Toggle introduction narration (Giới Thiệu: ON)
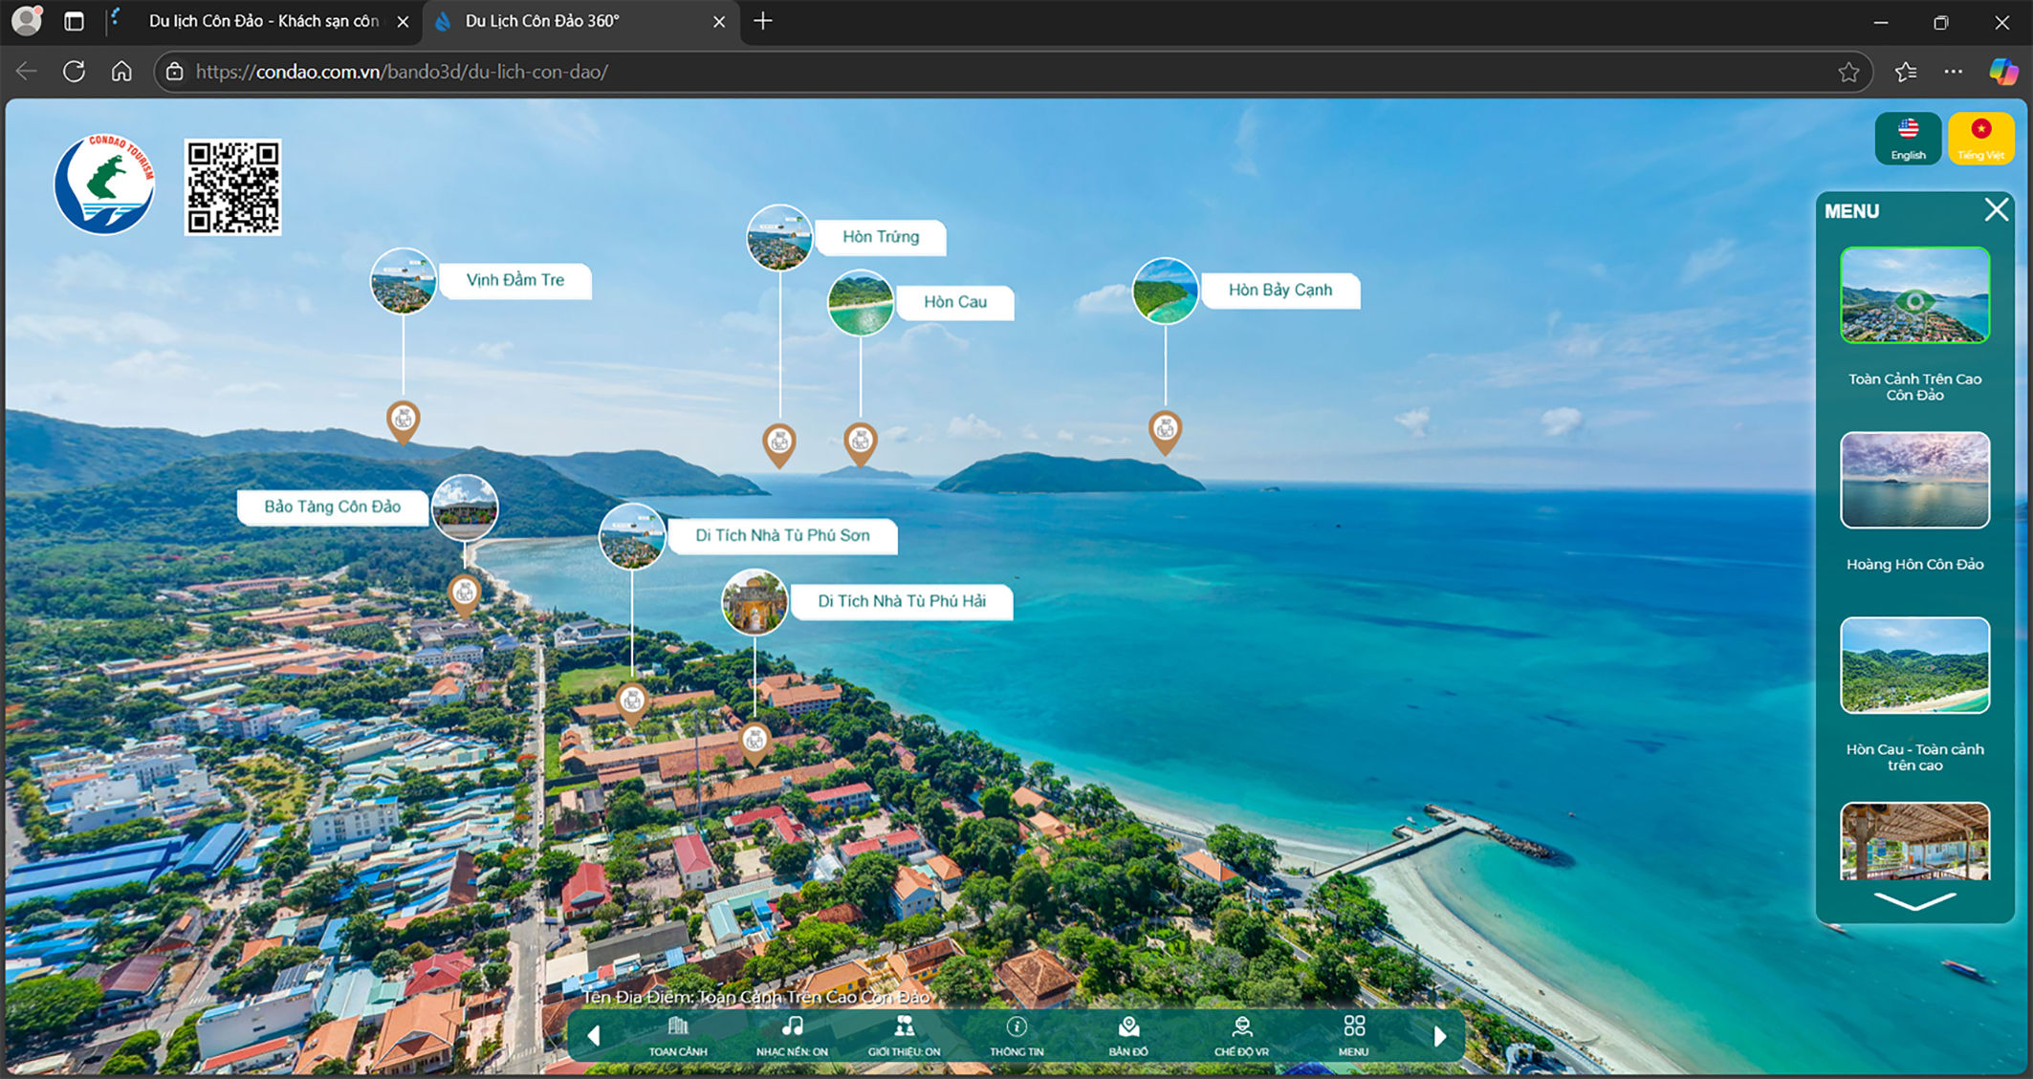This screenshot has height=1079, width=2033. point(904,1036)
